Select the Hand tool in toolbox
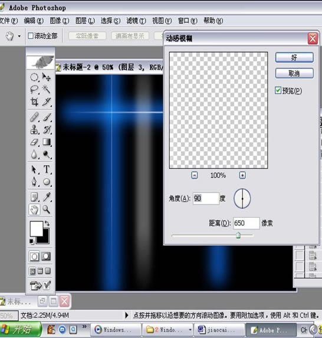The width and height of the screenshot is (322, 338). coord(34,209)
